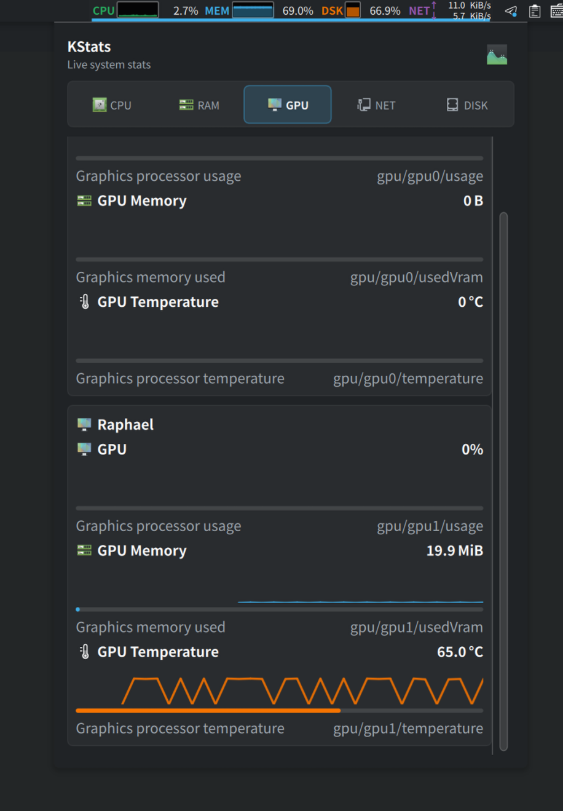
Task: Click the "0 B" GPU memory value
Action: [x=473, y=200]
